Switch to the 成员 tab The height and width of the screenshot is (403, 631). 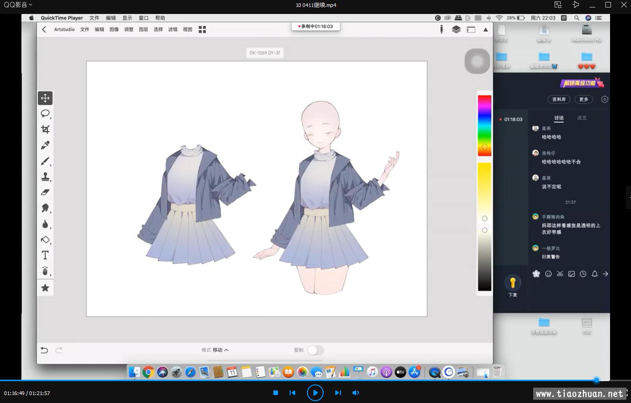tap(582, 118)
